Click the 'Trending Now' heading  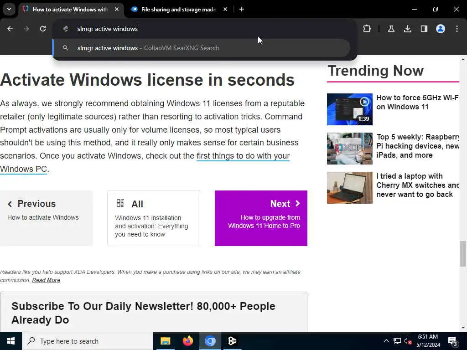click(x=375, y=71)
